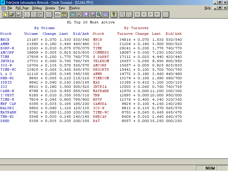This screenshot has width=228, height=171.
Task: Click the Copy pages icon
Action: [x=34, y=15]
